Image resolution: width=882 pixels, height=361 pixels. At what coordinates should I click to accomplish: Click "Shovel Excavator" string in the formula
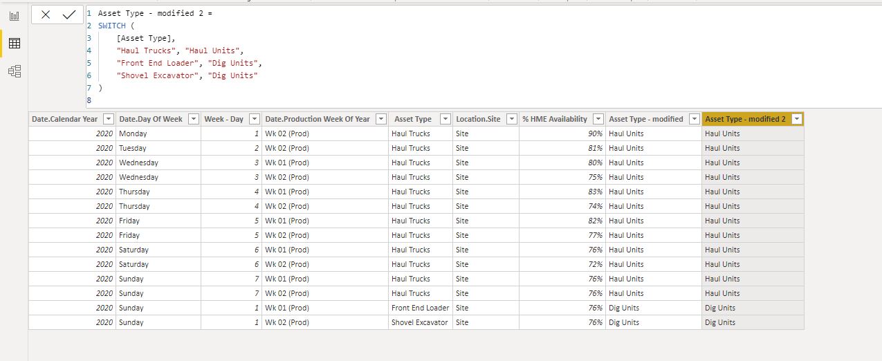click(x=158, y=75)
